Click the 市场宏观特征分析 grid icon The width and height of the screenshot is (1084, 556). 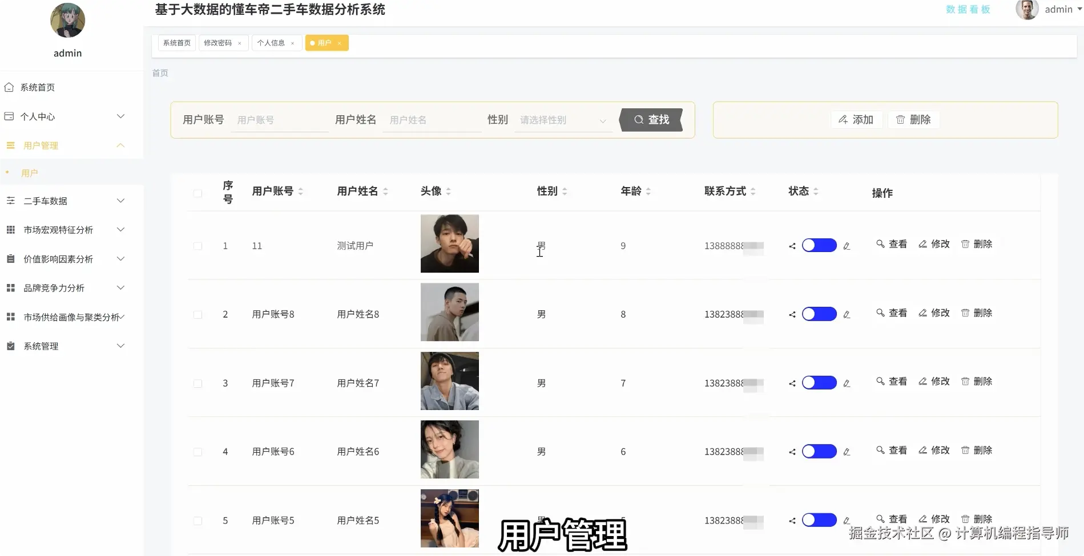coord(10,230)
